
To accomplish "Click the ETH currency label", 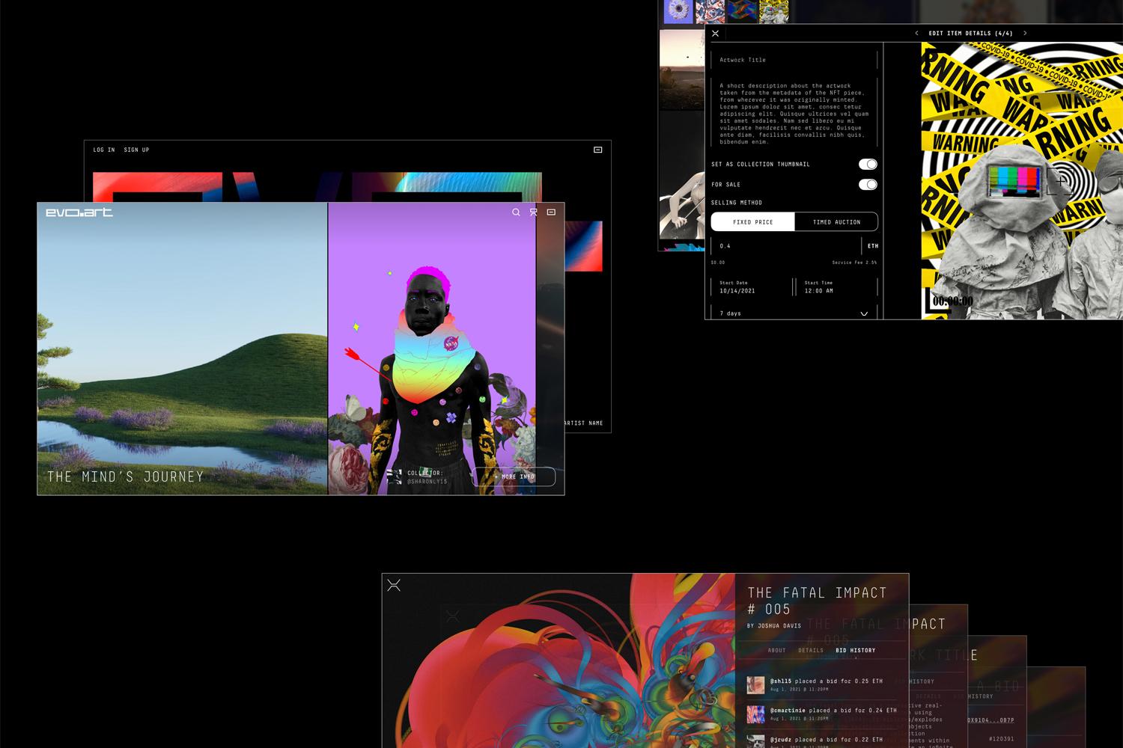I will point(873,246).
